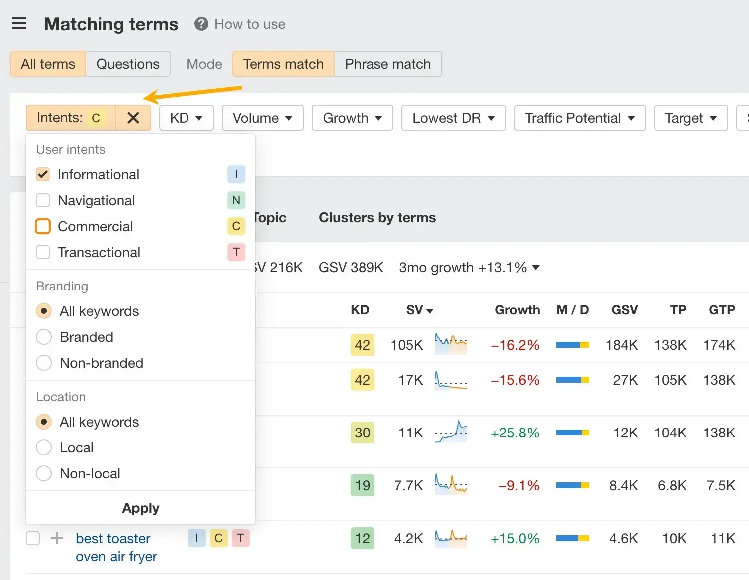Expand keyword details with the plus icon
Viewport: 749px width, 580px height.
point(56,538)
